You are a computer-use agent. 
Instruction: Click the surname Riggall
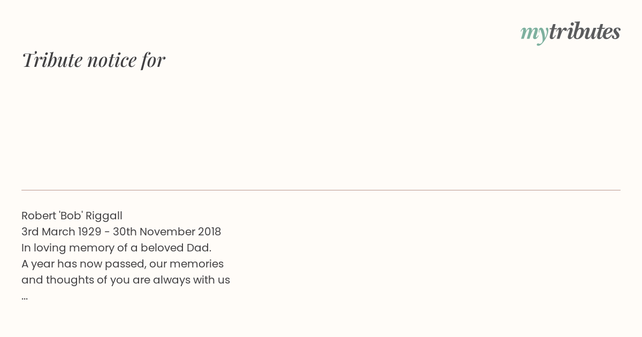(x=104, y=216)
